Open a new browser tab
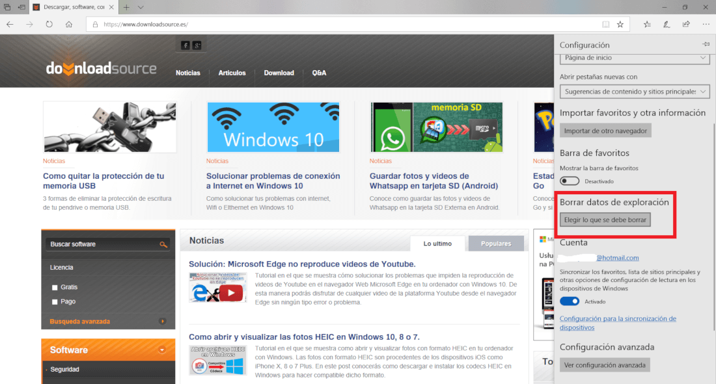Image resolution: width=716 pixels, height=384 pixels. click(x=126, y=7)
